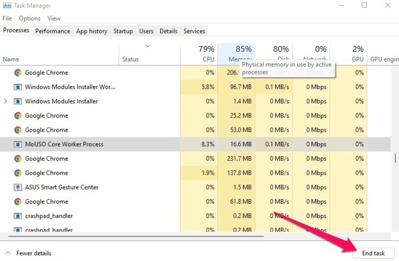
Task: Sort by the 85% Memory column header
Action: [x=236, y=54]
